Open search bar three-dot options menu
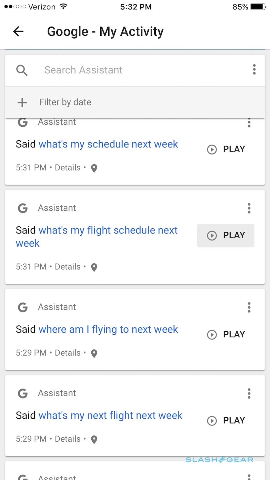Viewport: 270px width, 480px height. [x=254, y=70]
